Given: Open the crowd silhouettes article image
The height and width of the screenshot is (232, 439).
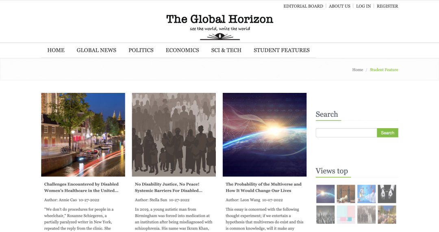Looking at the screenshot, I should (x=174, y=135).
